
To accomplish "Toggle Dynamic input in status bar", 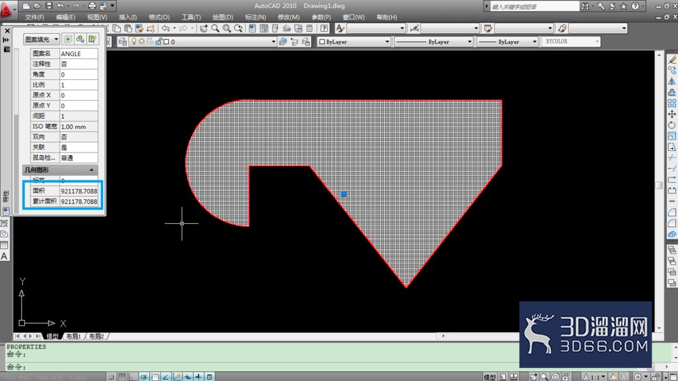I will (x=188, y=377).
